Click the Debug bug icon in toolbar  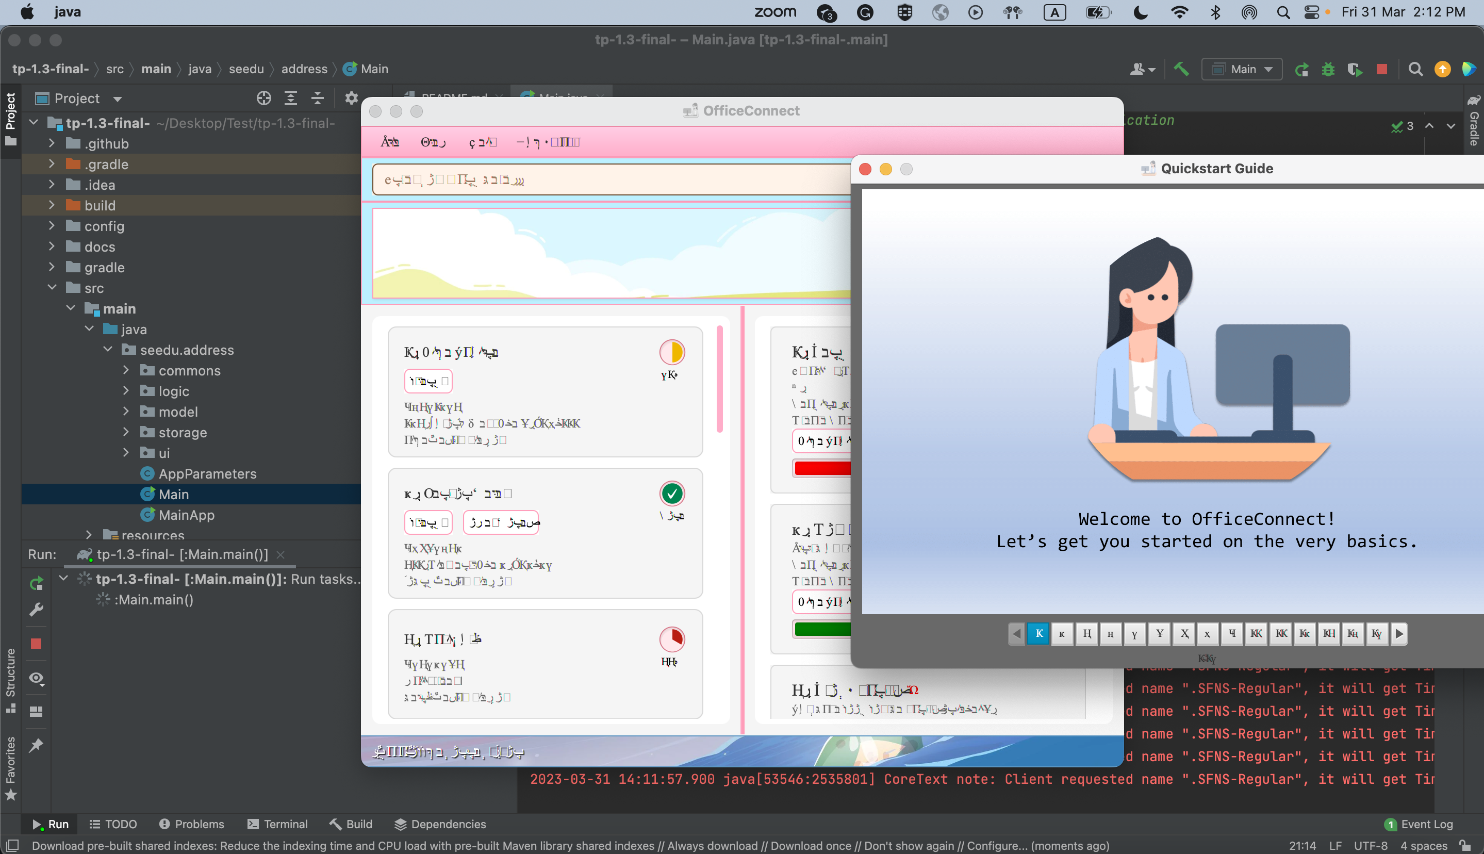pos(1328,69)
